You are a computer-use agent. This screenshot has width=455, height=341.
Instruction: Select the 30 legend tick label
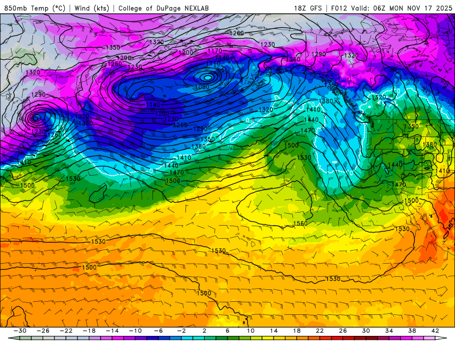tap(366, 331)
